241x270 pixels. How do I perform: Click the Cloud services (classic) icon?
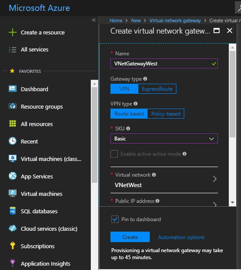13,228
